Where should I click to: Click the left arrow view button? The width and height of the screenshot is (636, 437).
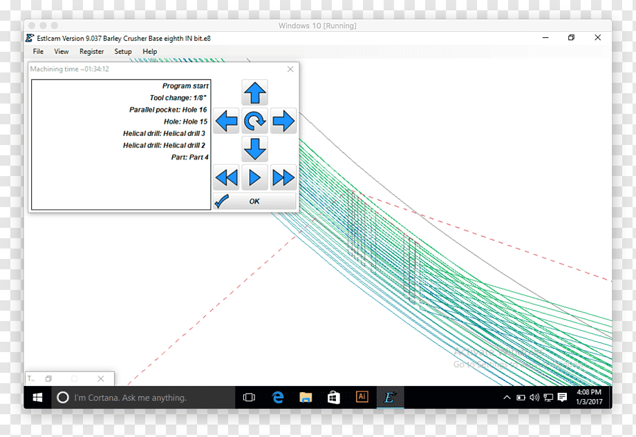226,121
